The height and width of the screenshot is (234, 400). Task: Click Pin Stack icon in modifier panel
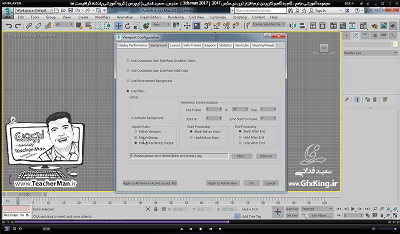point(346,99)
